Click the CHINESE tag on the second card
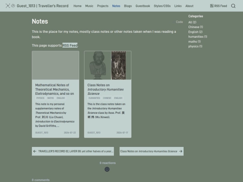 point(107,98)
